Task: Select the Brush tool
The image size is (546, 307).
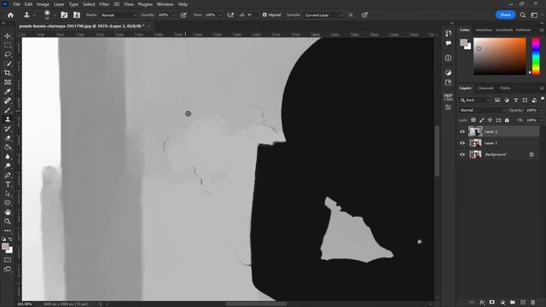Action: pyautogui.click(x=8, y=110)
